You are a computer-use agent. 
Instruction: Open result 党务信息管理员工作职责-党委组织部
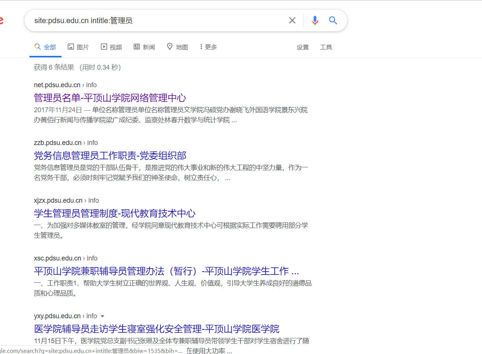tap(110, 155)
